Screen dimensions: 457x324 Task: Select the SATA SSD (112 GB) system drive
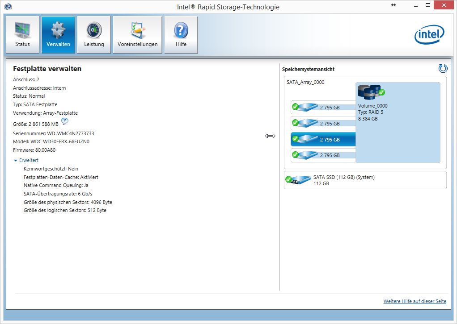point(365,180)
